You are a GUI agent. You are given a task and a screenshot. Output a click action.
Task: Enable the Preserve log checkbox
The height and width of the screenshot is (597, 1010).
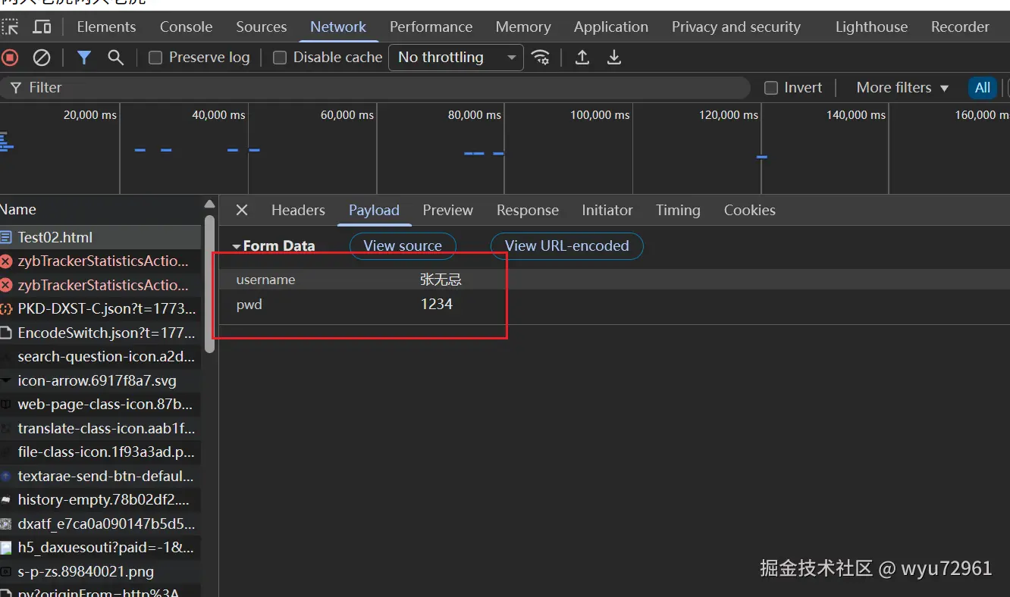coord(155,58)
